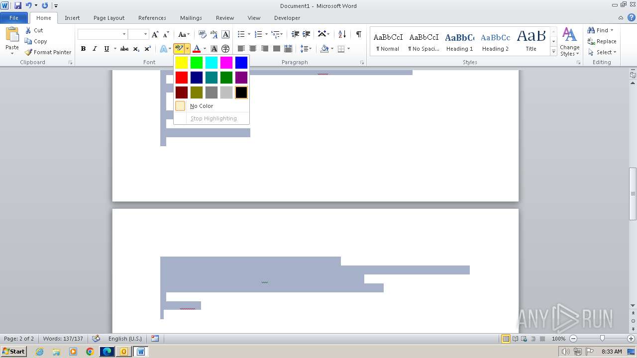Center the text alignment
637x358 pixels.
(x=253, y=49)
